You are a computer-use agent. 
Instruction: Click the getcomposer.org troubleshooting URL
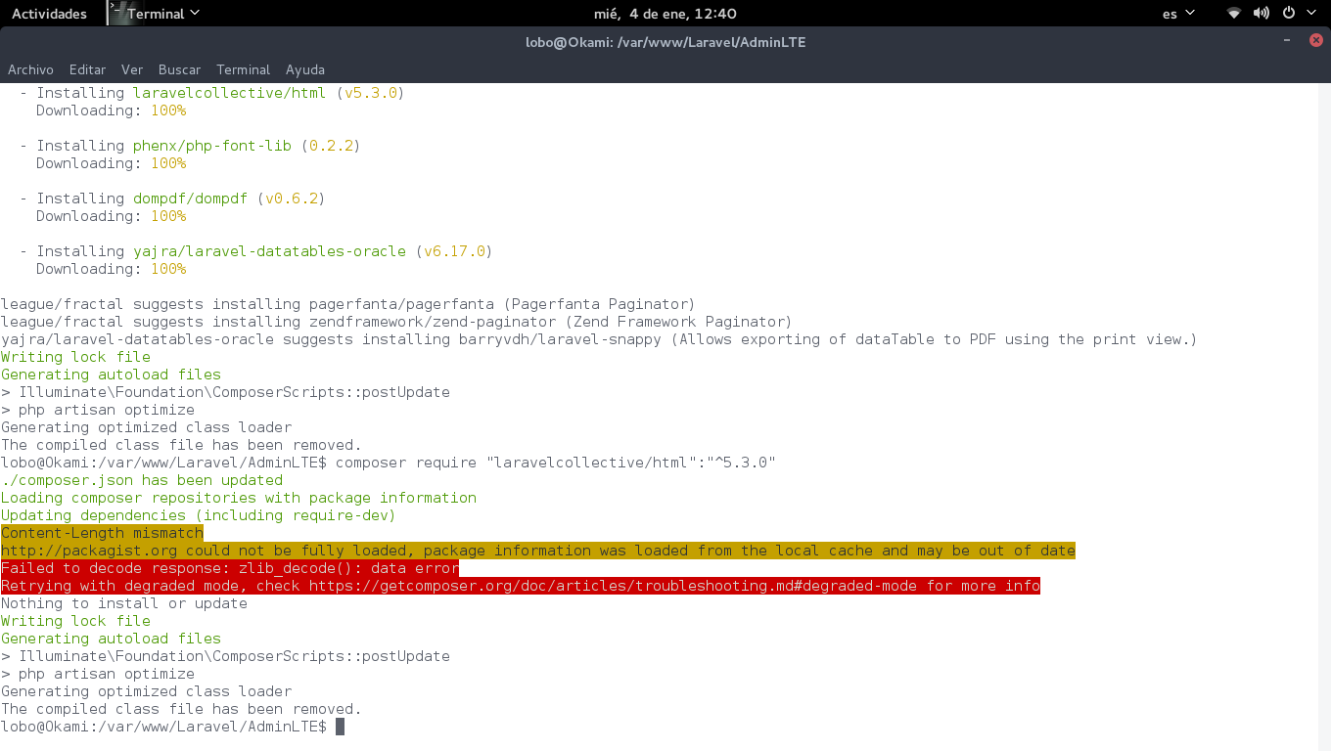click(x=614, y=586)
